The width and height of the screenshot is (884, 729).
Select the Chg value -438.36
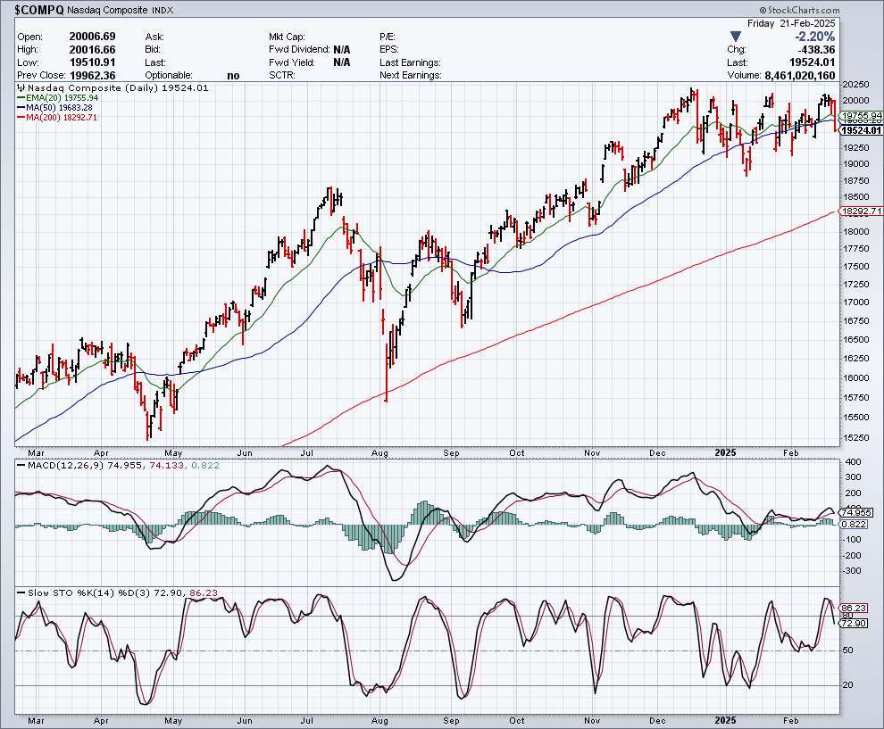tap(816, 50)
